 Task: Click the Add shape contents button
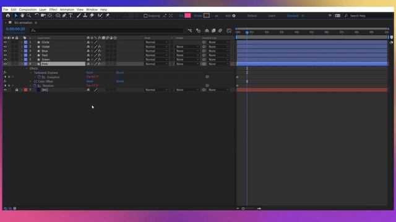tap(234, 15)
